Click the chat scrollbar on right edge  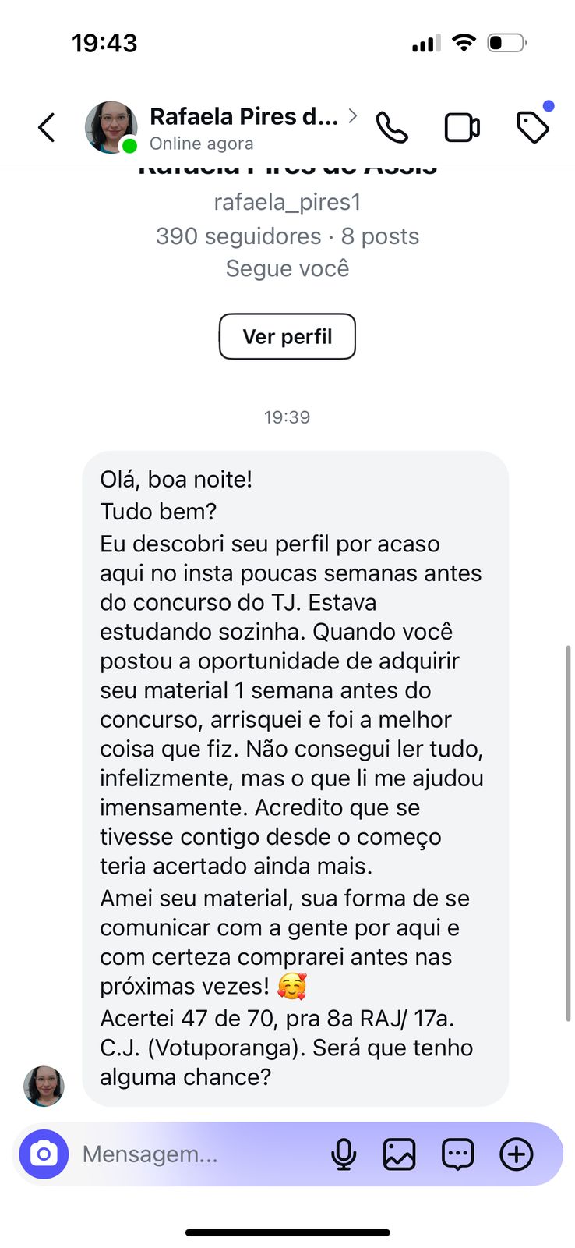pyautogui.click(x=568, y=832)
